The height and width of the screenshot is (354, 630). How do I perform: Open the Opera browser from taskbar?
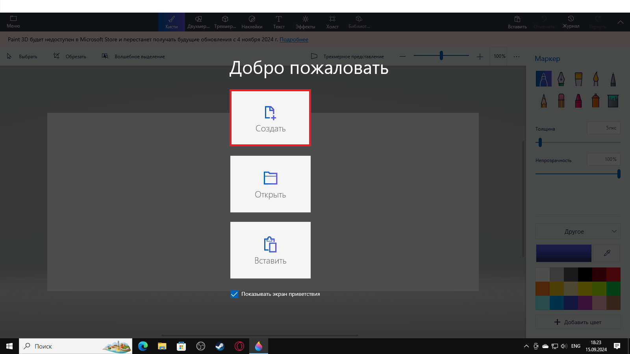pos(239,346)
